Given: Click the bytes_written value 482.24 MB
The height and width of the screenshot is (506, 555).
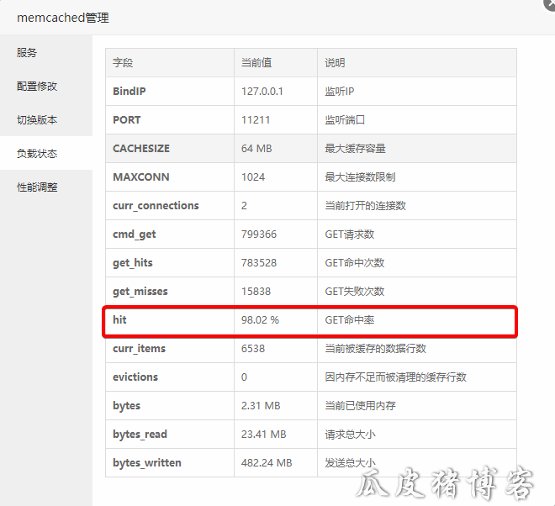Looking at the screenshot, I should click(x=267, y=463).
